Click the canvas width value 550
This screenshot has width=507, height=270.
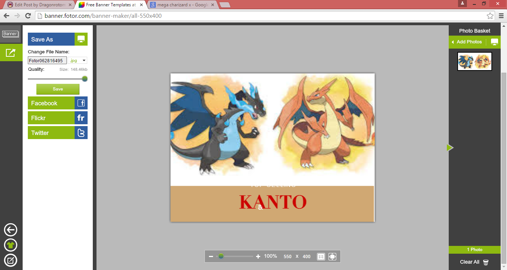tap(288, 256)
